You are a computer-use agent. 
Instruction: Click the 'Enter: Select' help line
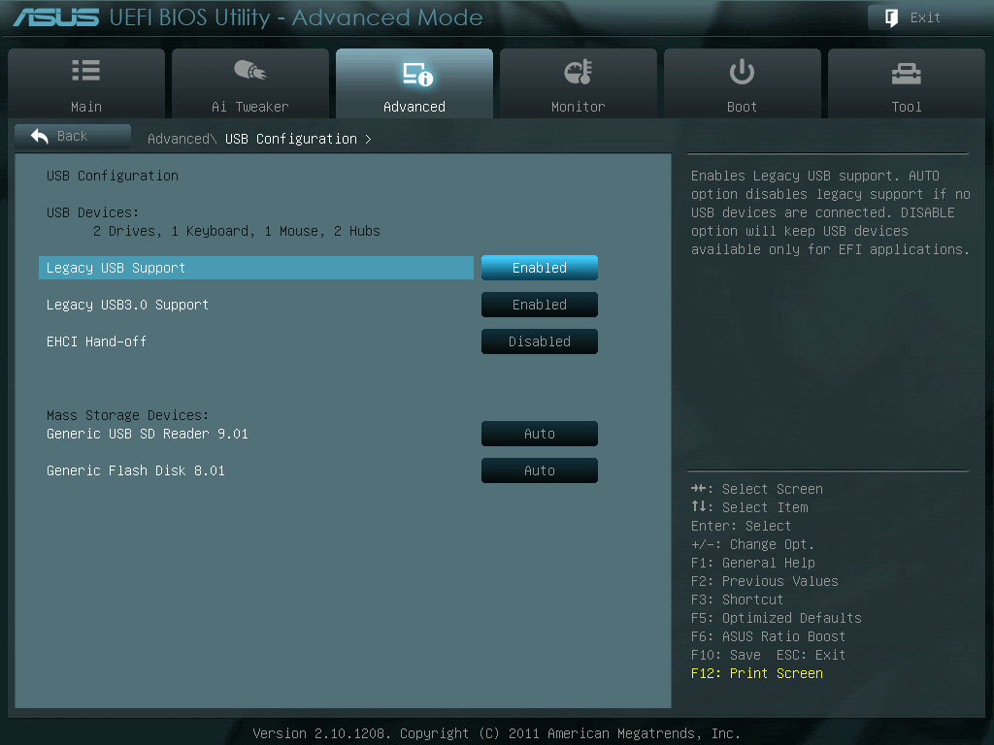click(x=741, y=526)
